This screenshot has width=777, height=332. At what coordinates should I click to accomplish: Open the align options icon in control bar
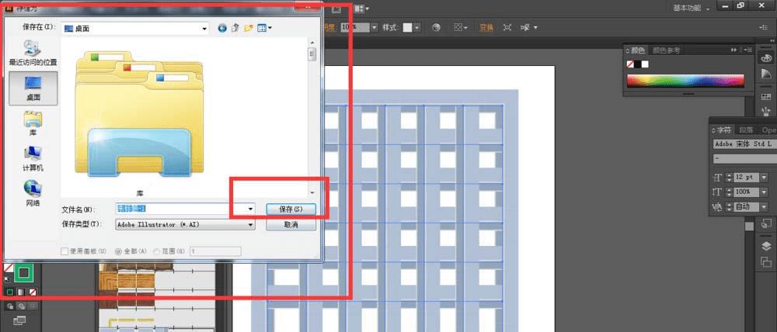462,28
